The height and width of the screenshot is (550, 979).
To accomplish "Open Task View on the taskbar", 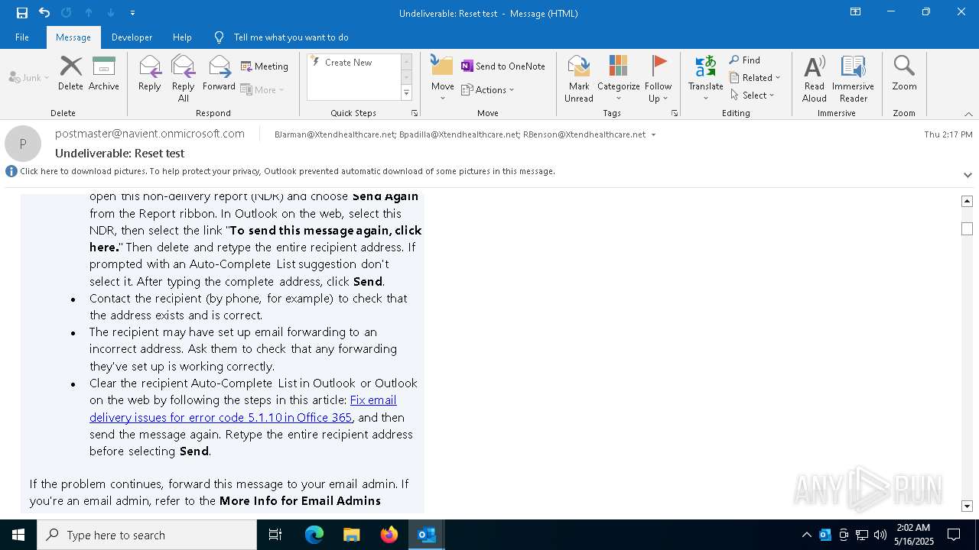I will pos(275,535).
